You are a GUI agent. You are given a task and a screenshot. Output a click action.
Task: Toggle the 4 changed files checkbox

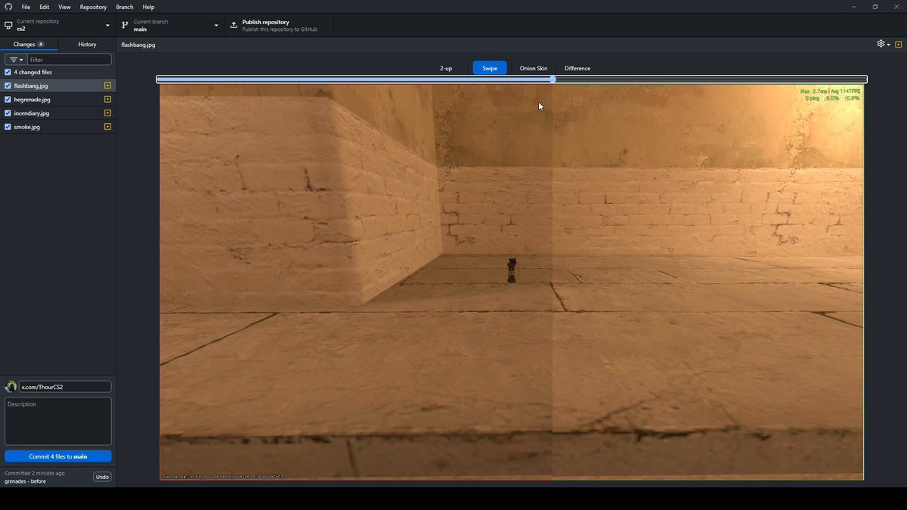coord(8,72)
